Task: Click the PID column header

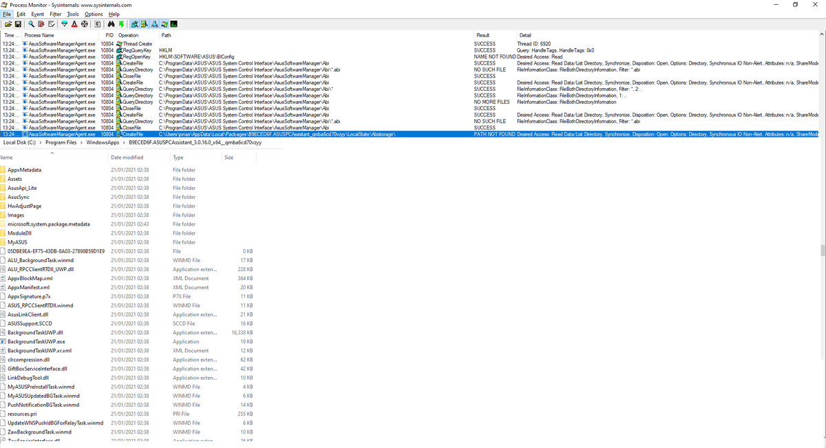Action: [x=109, y=34]
